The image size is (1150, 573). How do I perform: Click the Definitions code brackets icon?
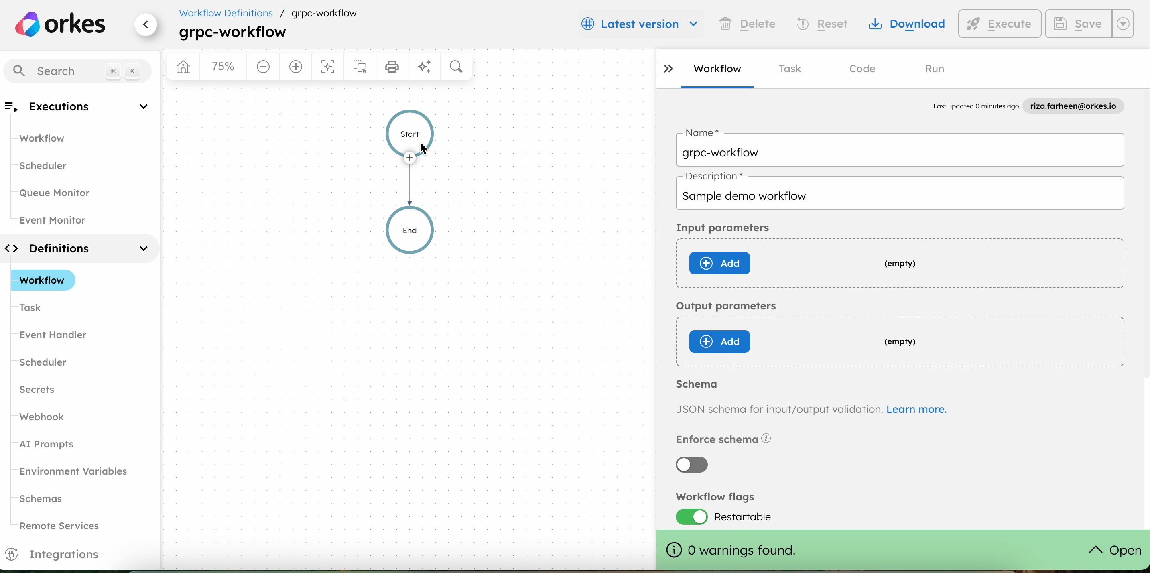[11, 248]
